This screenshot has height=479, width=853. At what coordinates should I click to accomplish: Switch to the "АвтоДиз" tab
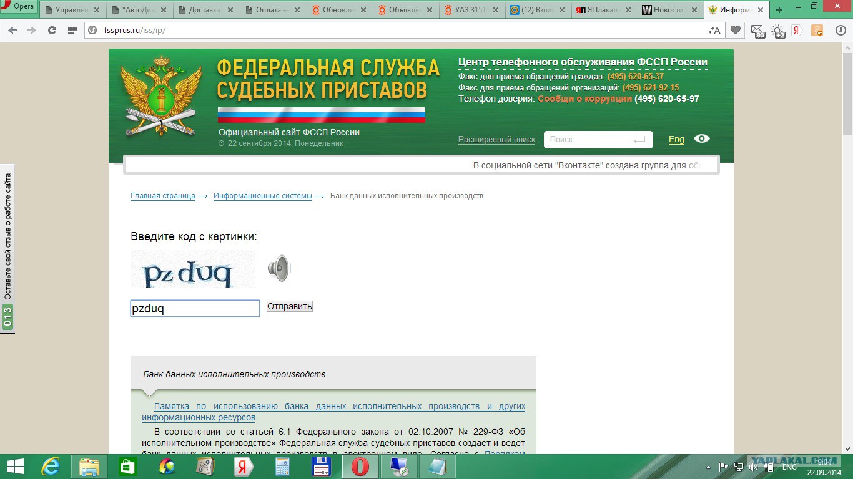pyautogui.click(x=139, y=10)
